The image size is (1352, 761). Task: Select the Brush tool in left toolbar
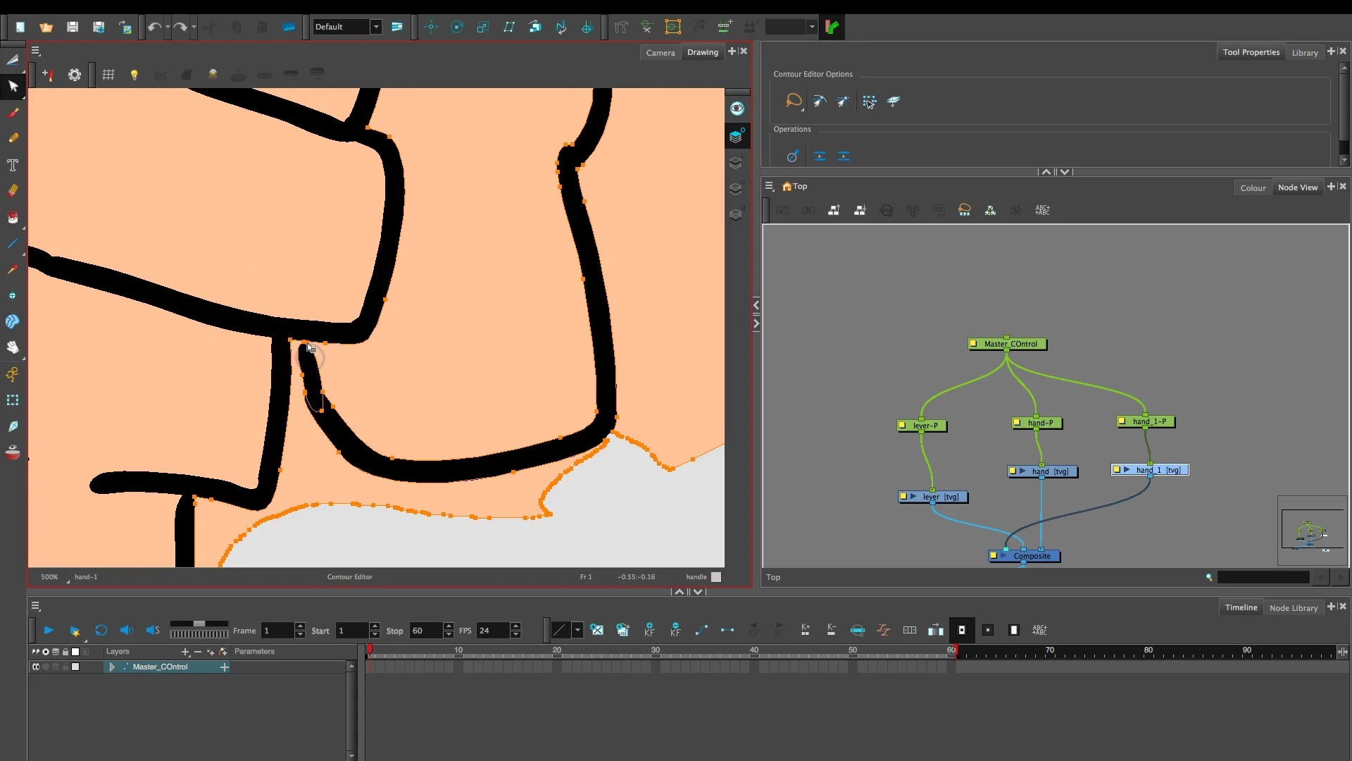click(x=13, y=113)
